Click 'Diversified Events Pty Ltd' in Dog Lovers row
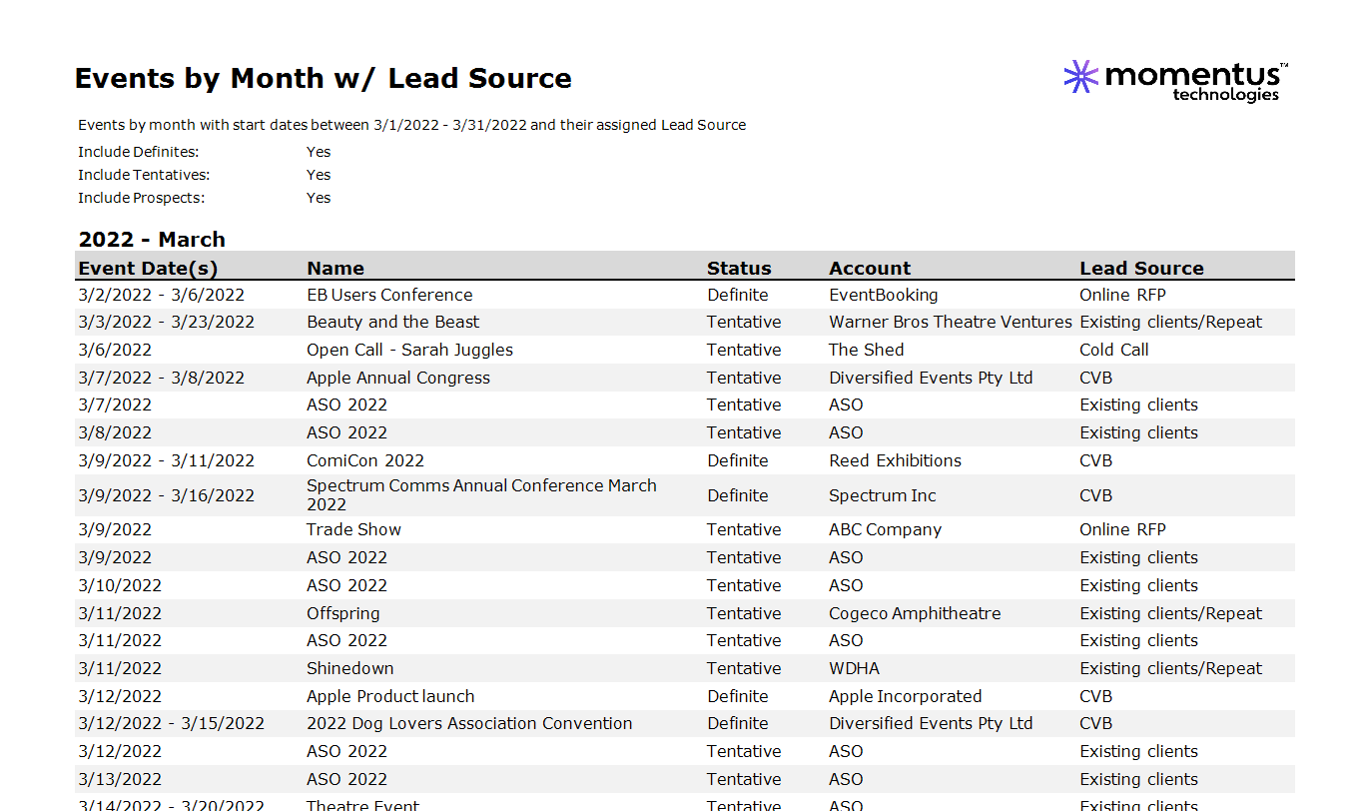The image size is (1368, 811). [x=931, y=723]
